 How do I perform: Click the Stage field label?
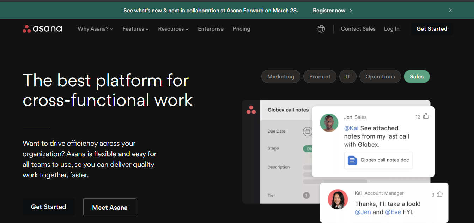[x=273, y=148]
